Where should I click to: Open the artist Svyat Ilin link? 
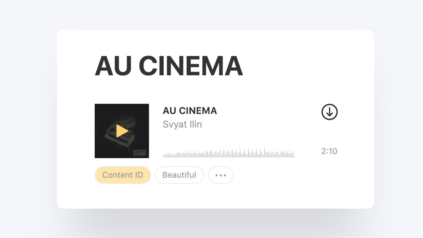tap(182, 125)
